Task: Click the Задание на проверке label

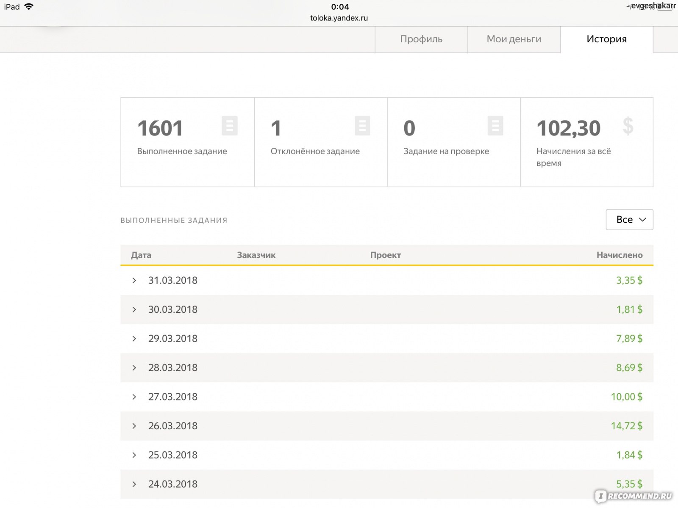Action: [446, 151]
